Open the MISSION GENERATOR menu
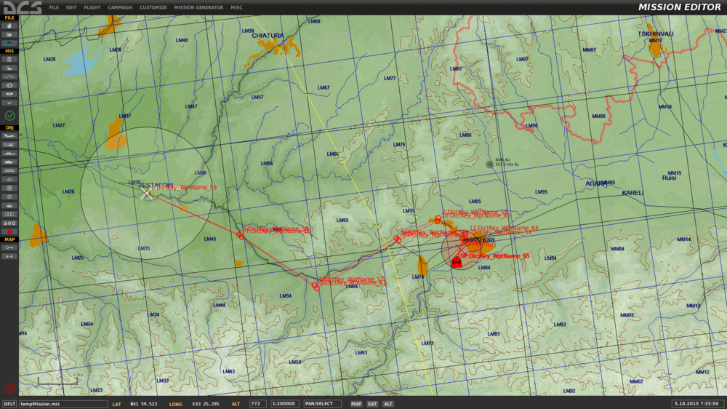Screen dimensions: 727x409 pyautogui.click(x=198, y=7)
